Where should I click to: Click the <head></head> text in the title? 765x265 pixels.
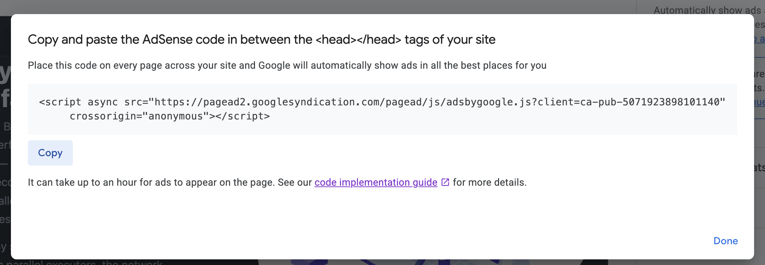[358, 39]
